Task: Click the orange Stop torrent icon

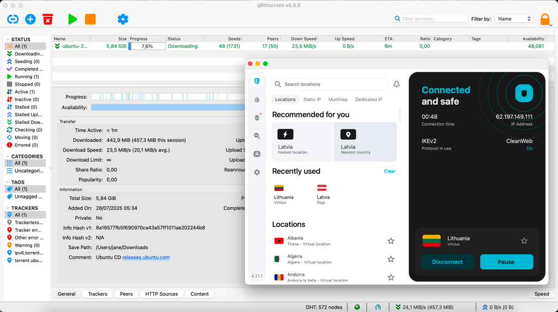Action: (90, 19)
